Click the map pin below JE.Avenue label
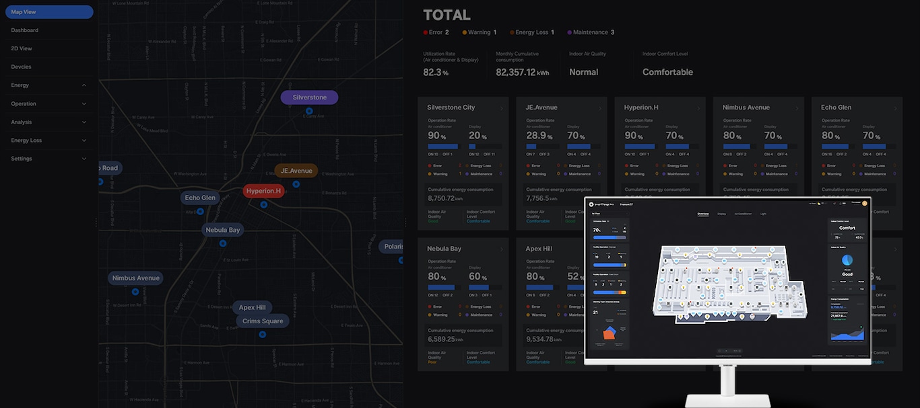 pos(296,183)
